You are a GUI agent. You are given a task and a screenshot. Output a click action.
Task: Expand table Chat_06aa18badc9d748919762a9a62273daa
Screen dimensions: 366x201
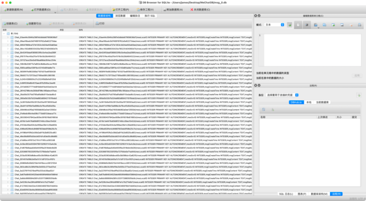point(8,41)
